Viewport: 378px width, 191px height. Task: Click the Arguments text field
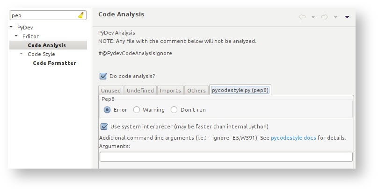tap(226, 157)
